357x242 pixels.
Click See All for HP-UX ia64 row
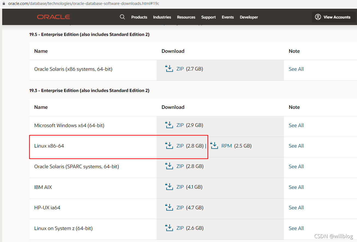(x=296, y=208)
